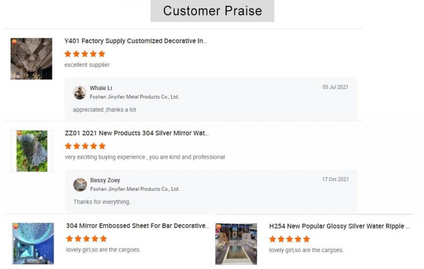Click the 'excellent supplier' review text
The width and height of the screenshot is (424, 269).
pos(87,65)
